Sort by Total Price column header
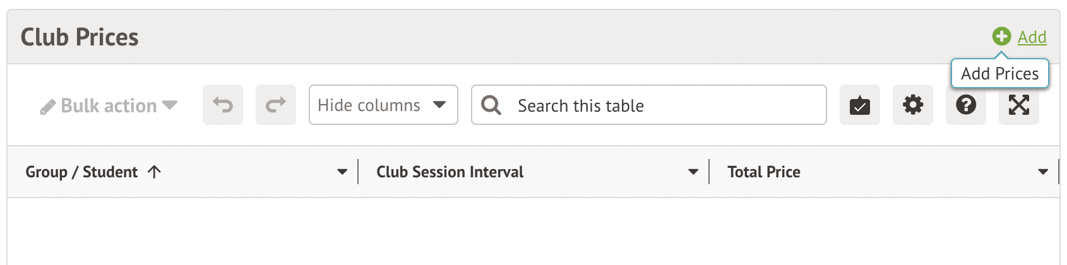 coord(763,172)
